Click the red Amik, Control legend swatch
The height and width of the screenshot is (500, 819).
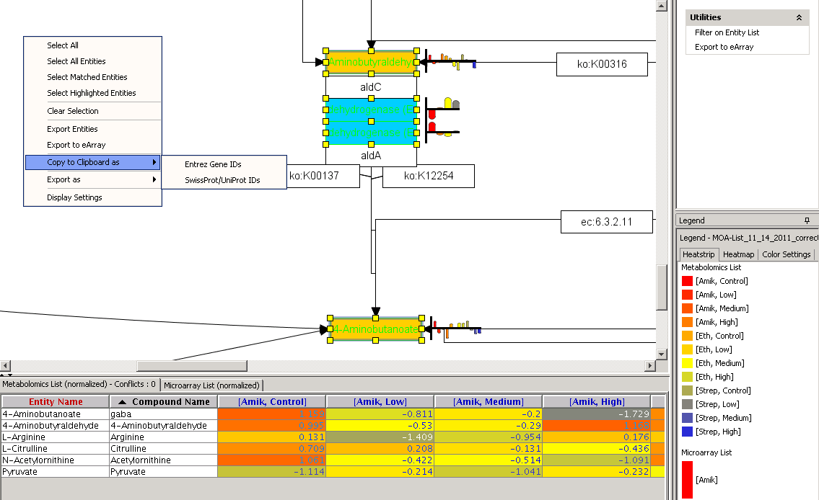pos(687,281)
